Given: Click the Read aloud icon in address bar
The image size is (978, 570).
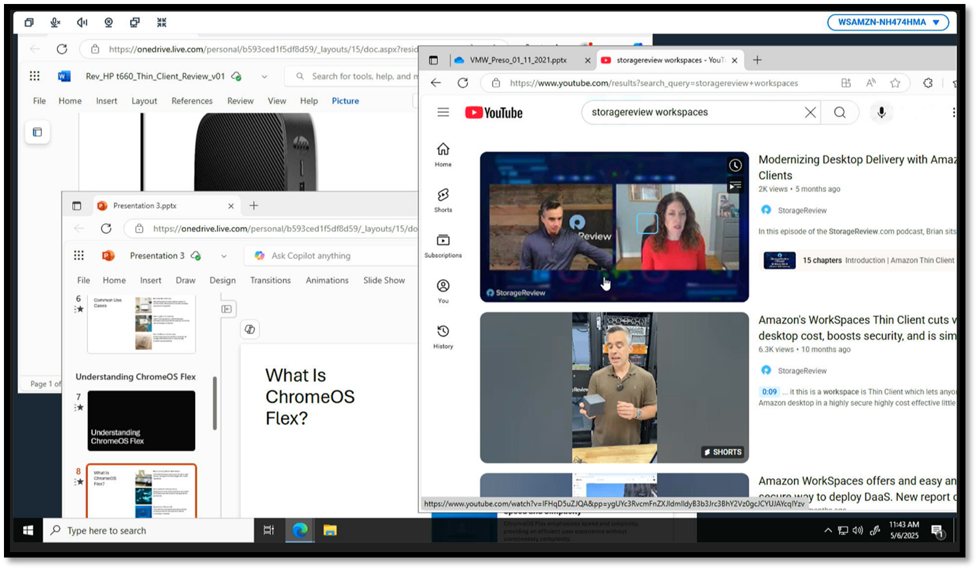Looking at the screenshot, I should 870,83.
